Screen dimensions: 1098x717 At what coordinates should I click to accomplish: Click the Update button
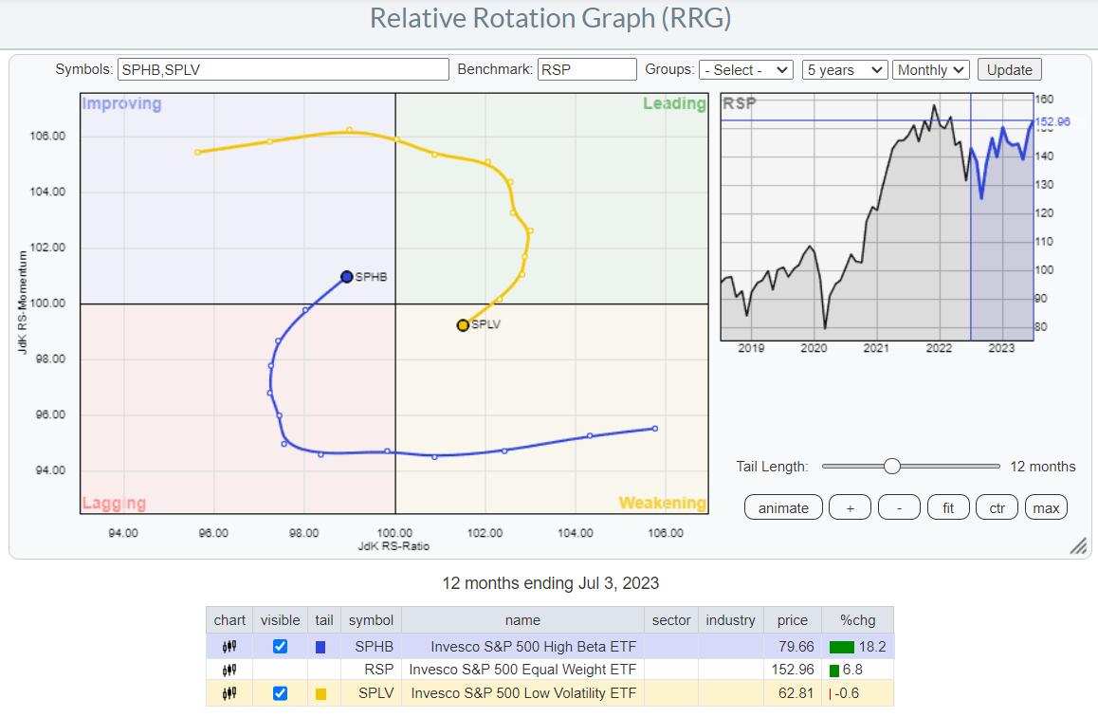(x=1010, y=70)
